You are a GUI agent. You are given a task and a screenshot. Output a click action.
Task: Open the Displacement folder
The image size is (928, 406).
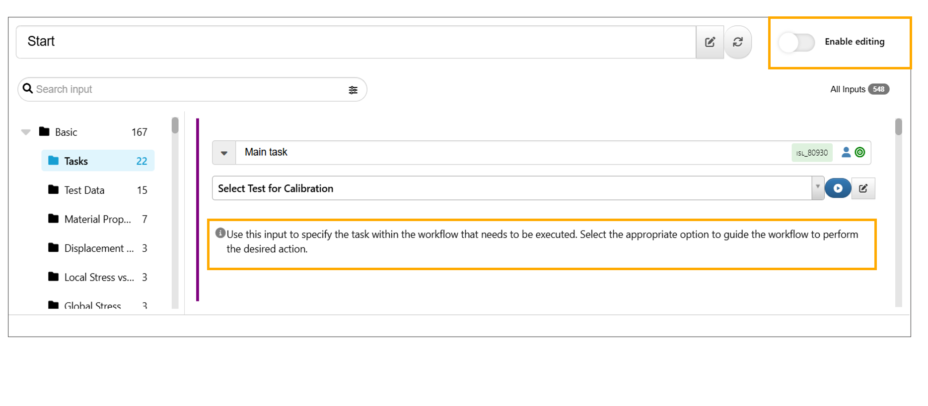(x=98, y=248)
